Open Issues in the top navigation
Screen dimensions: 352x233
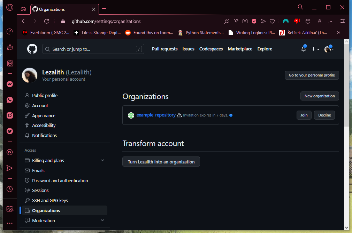188,49
